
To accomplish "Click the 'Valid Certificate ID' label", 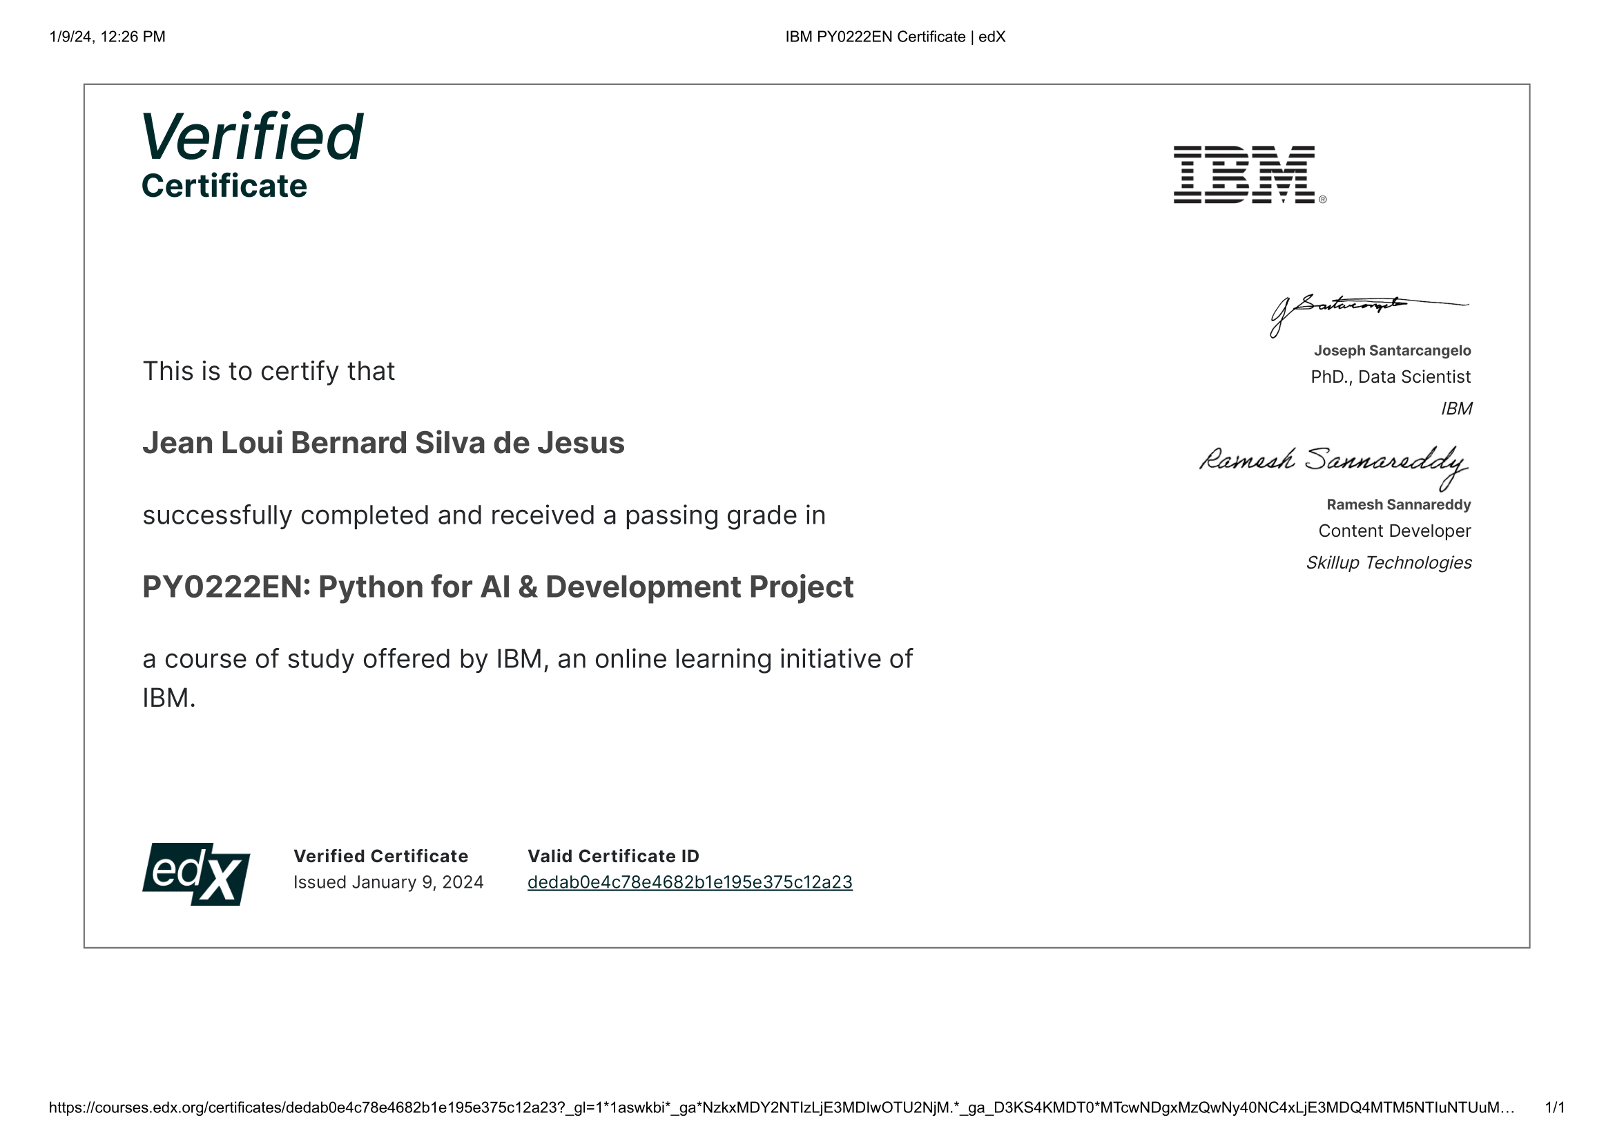I will coord(613,855).
